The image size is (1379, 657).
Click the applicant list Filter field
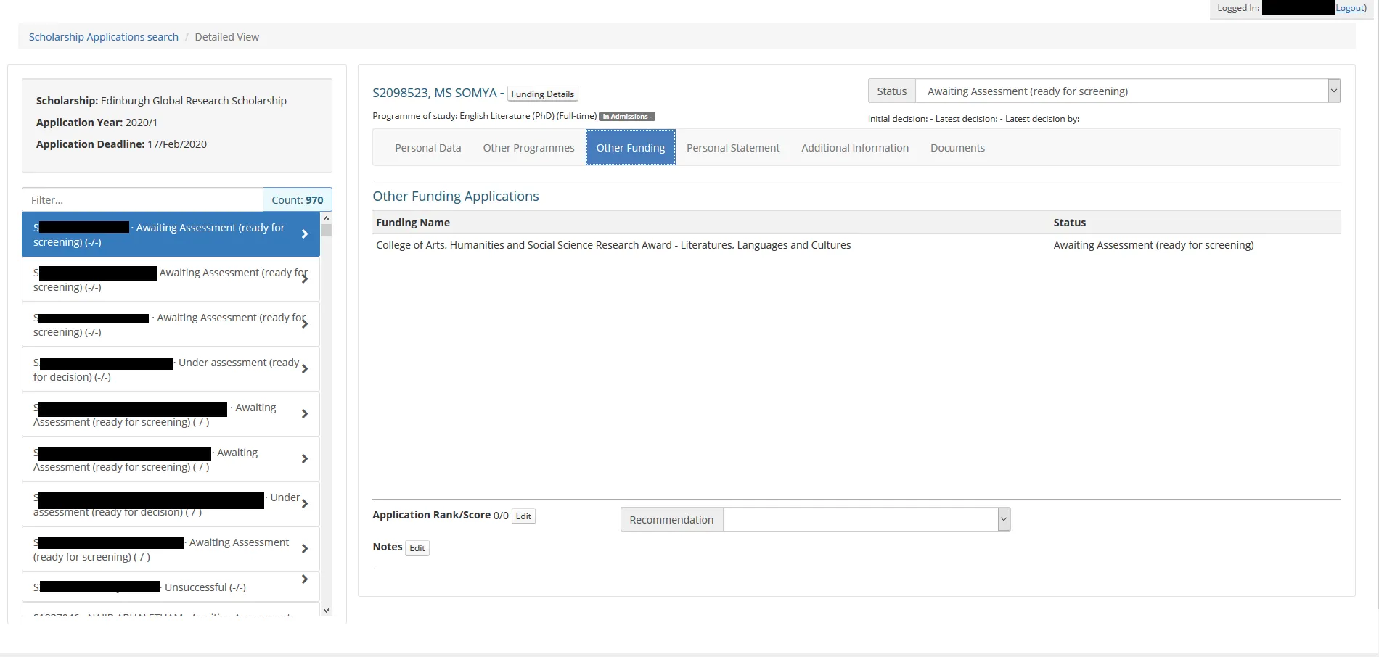[x=142, y=200]
